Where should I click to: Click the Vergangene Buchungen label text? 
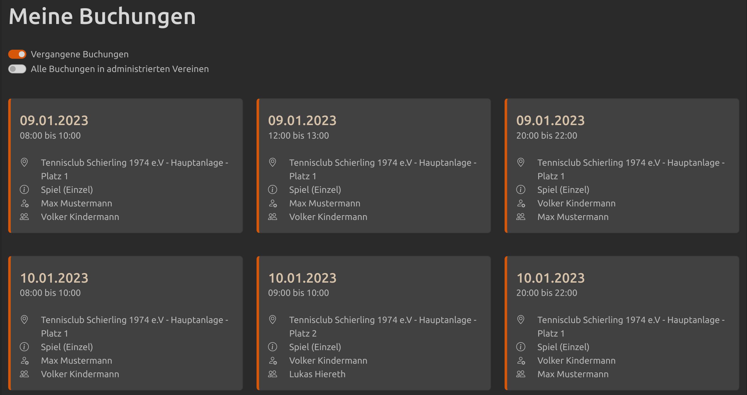point(79,54)
